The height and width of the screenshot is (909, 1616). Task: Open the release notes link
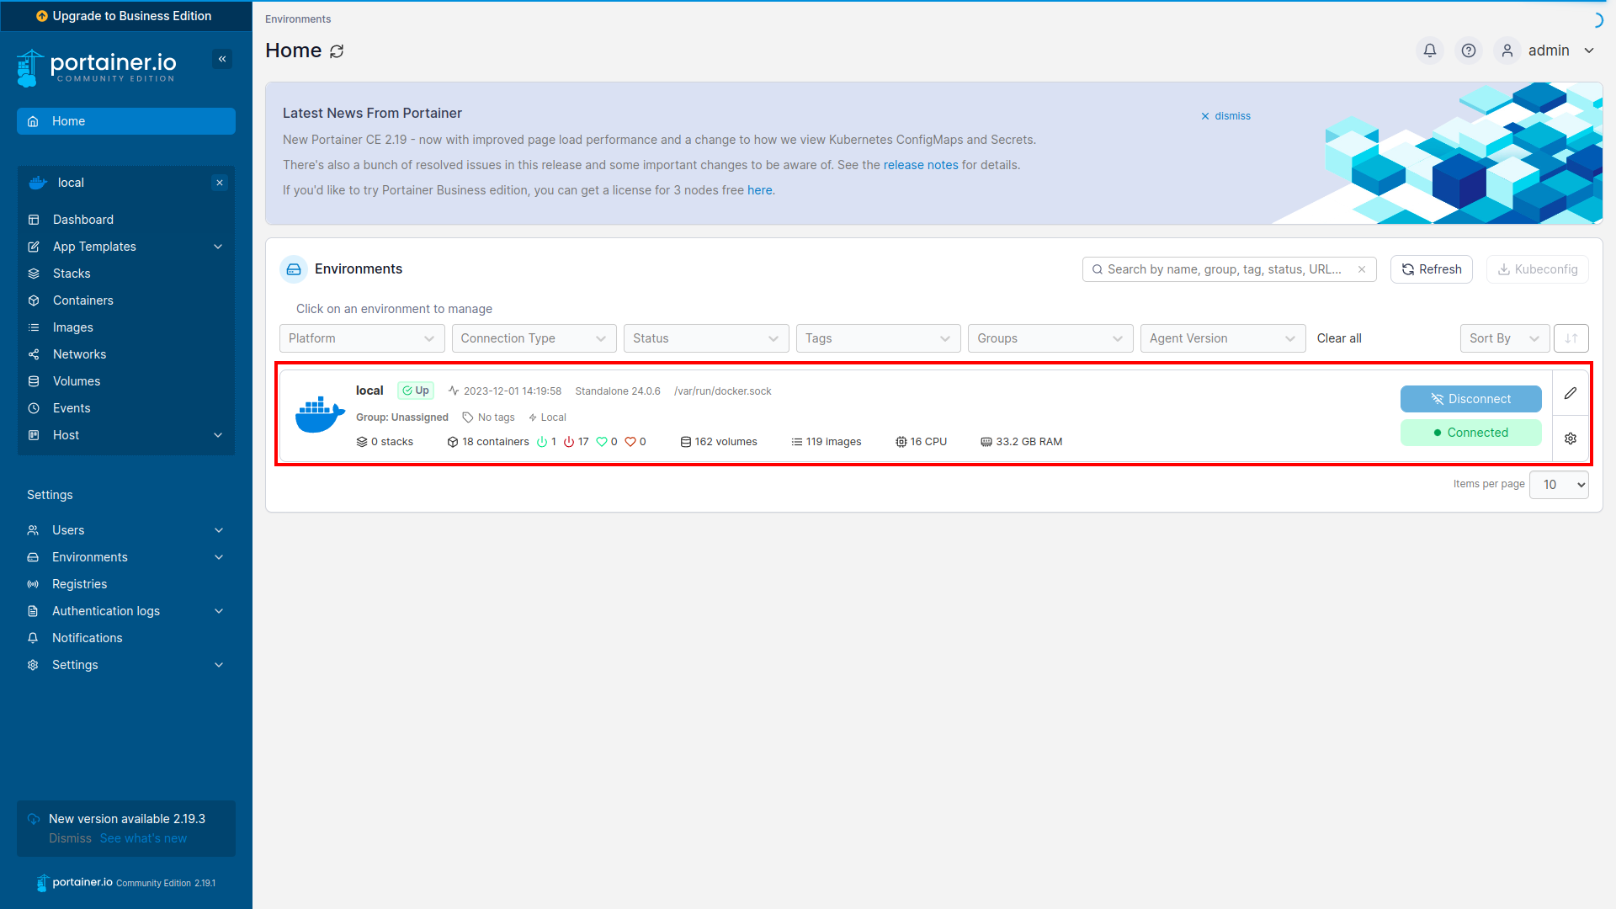pos(921,165)
